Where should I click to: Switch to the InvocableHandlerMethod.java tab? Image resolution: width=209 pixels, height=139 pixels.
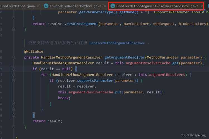click(x=75, y=6)
